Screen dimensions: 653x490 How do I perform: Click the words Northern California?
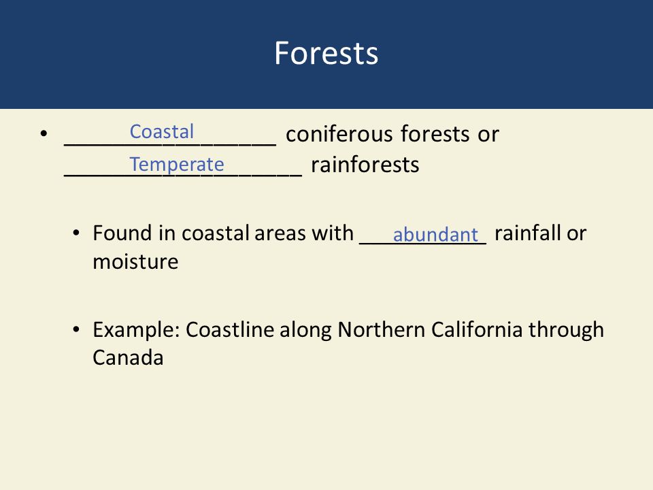coord(429,330)
